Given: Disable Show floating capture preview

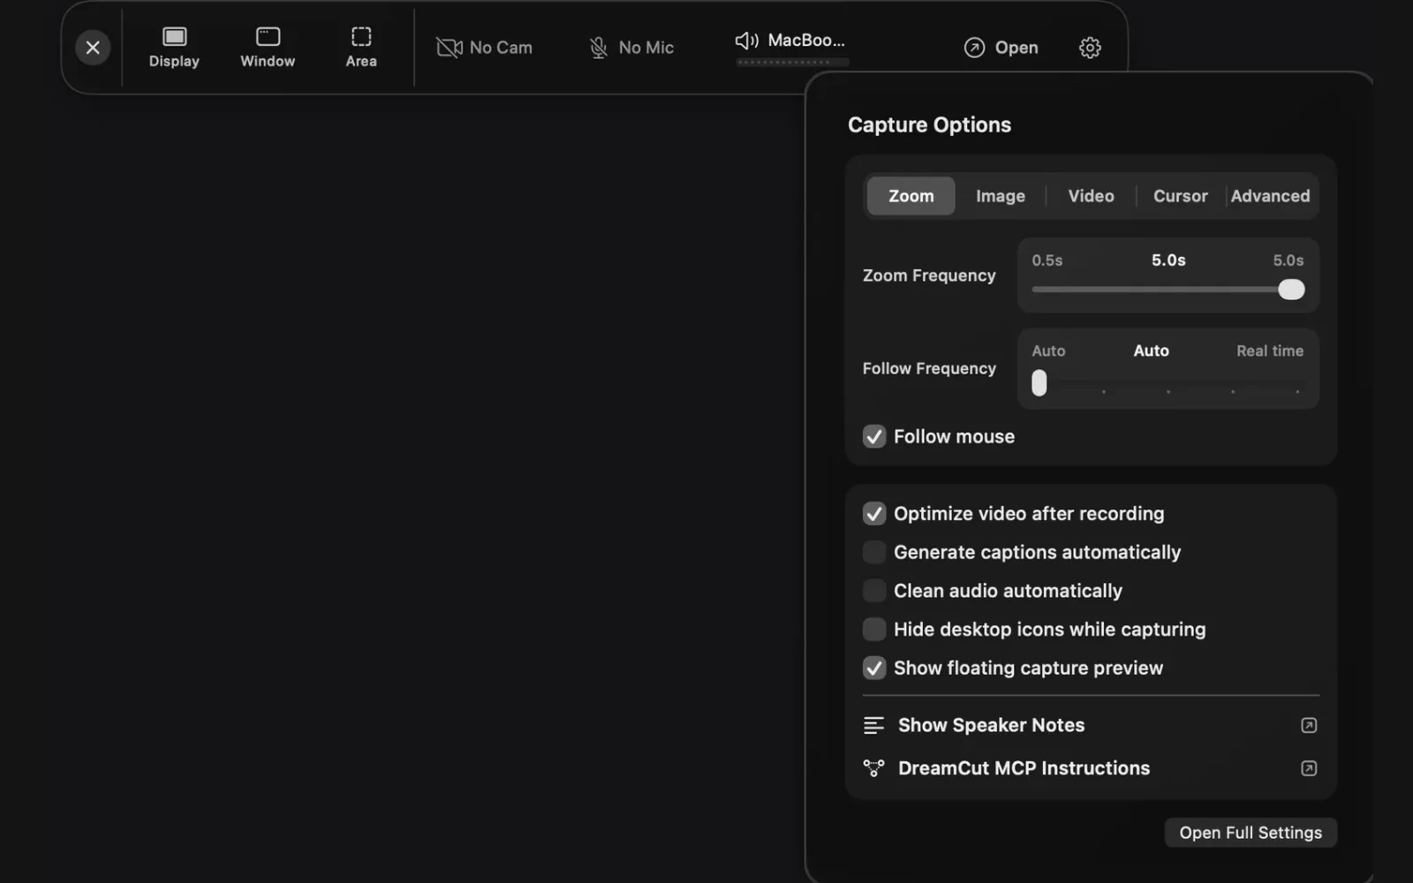Looking at the screenshot, I should pos(874,668).
